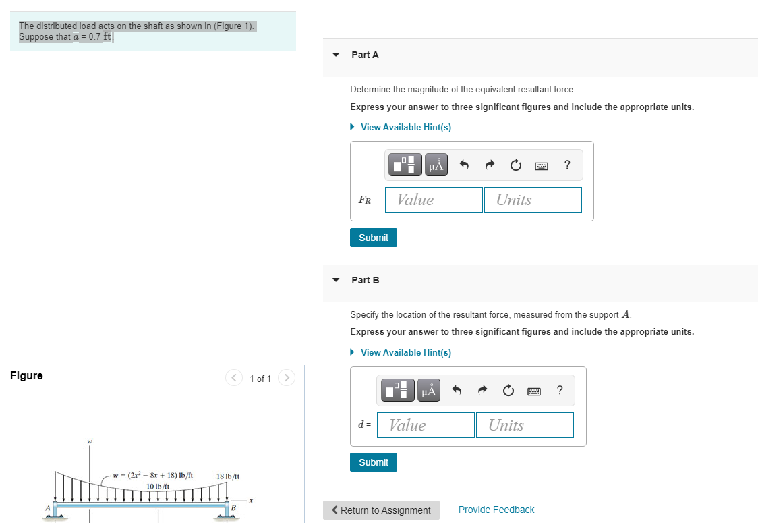Screen dimensions: 758x523
Task: Click the Provide Feedback link
Action: coord(496,509)
